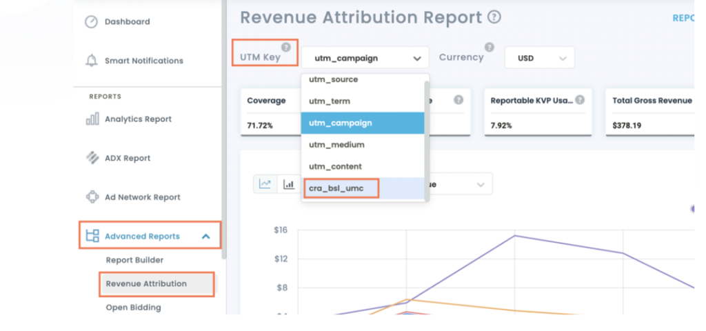Open the USD currency dropdown
The width and height of the screenshot is (706, 331).
pyautogui.click(x=539, y=58)
